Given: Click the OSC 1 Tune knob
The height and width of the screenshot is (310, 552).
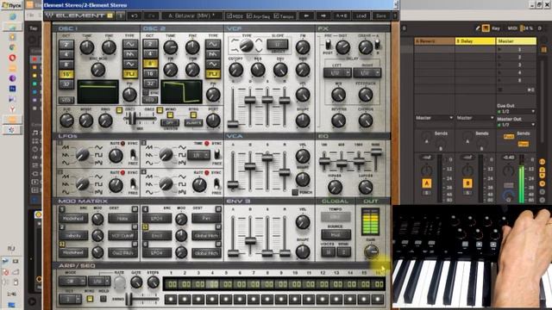Looking at the screenshot, I should [x=87, y=47].
